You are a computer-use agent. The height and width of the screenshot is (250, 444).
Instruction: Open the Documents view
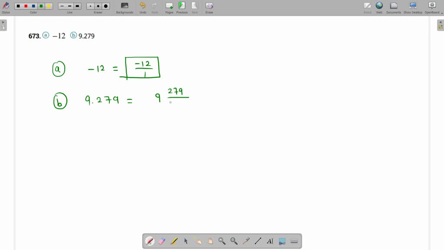pos(393,7)
